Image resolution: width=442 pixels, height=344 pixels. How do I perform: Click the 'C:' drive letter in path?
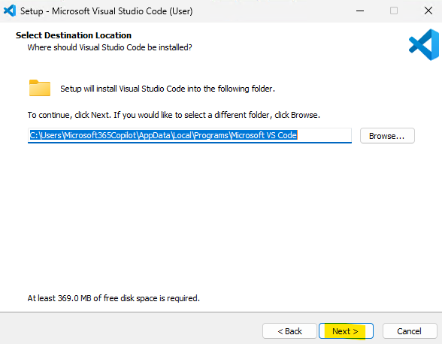[x=34, y=135]
